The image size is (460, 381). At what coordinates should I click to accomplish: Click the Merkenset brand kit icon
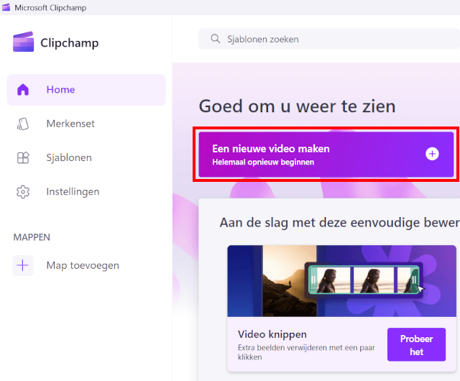point(23,124)
